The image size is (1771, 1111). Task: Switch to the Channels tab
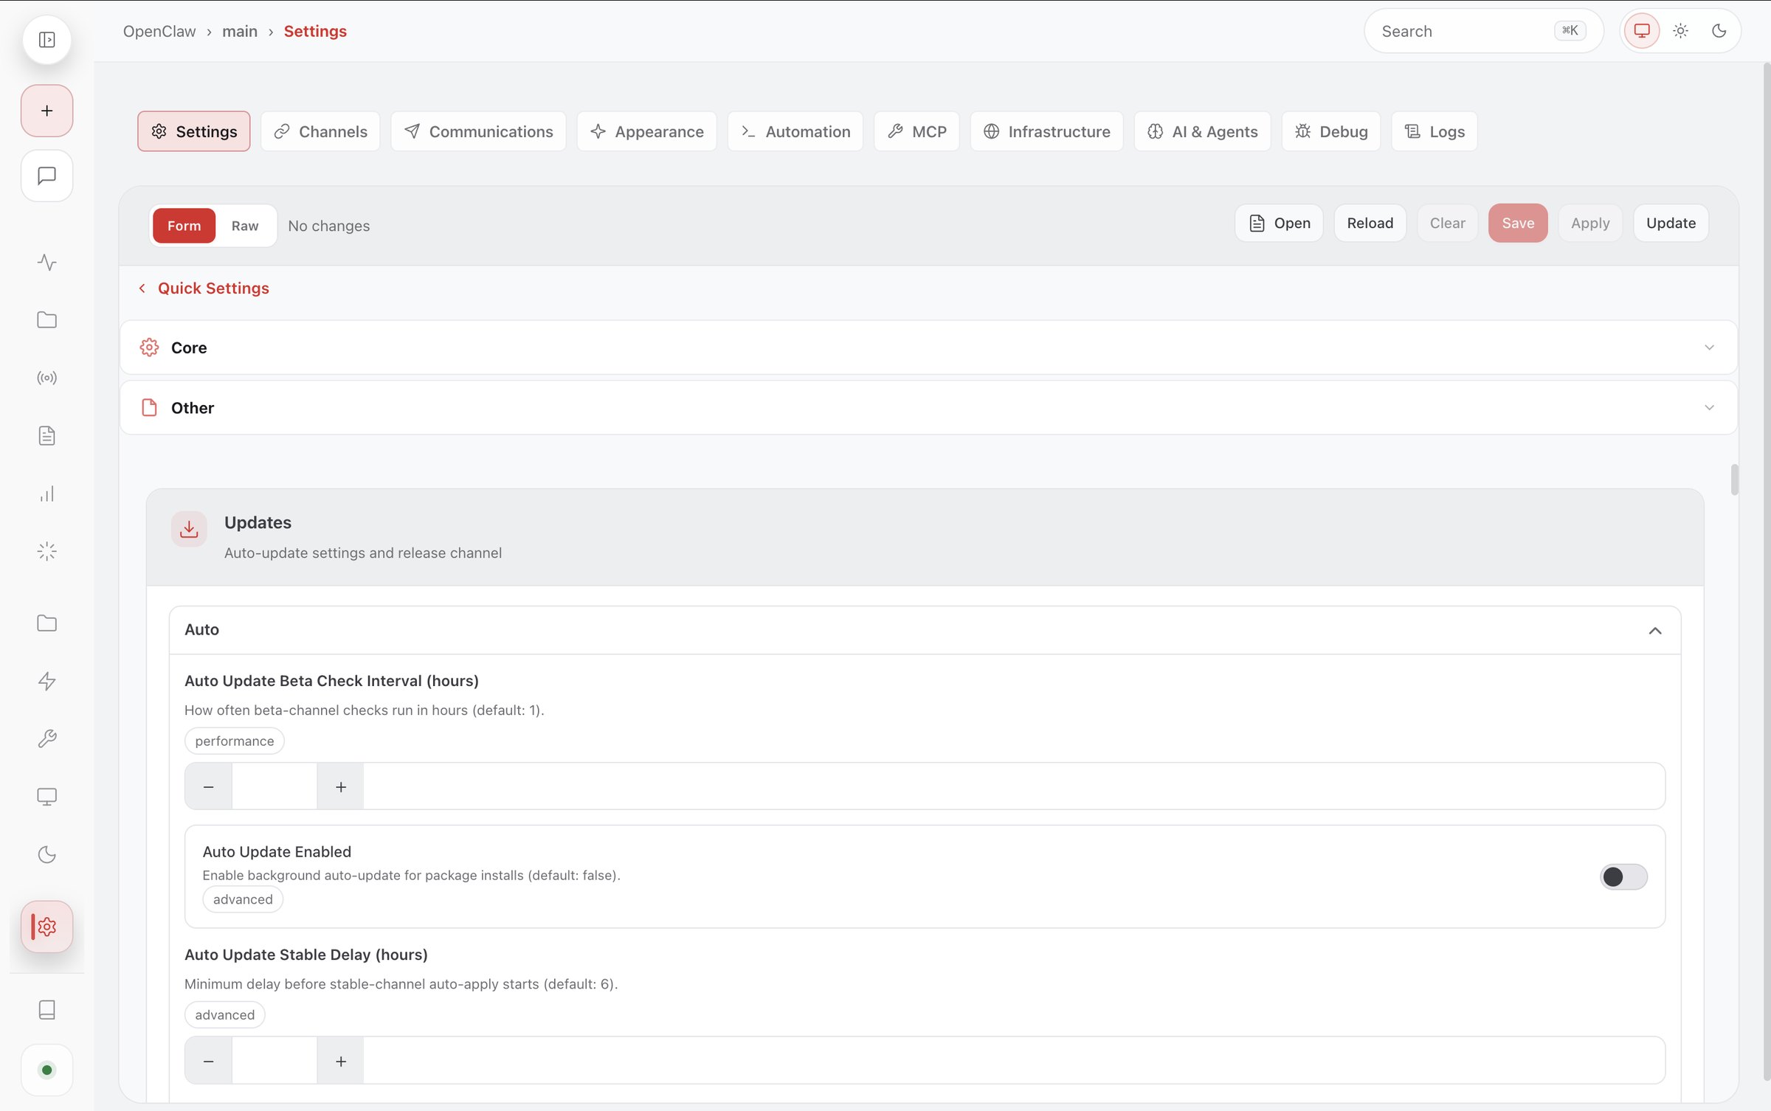(320, 131)
